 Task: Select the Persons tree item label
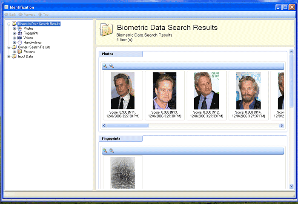pyautogui.click(x=29, y=52)
